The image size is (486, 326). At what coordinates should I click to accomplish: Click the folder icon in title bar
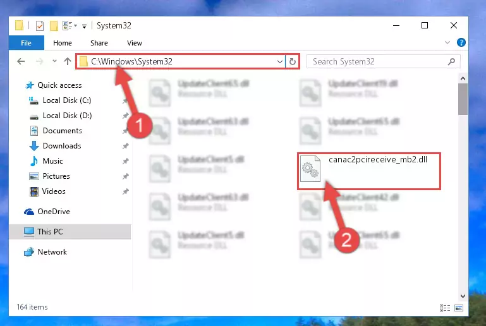tap(19, 26)
